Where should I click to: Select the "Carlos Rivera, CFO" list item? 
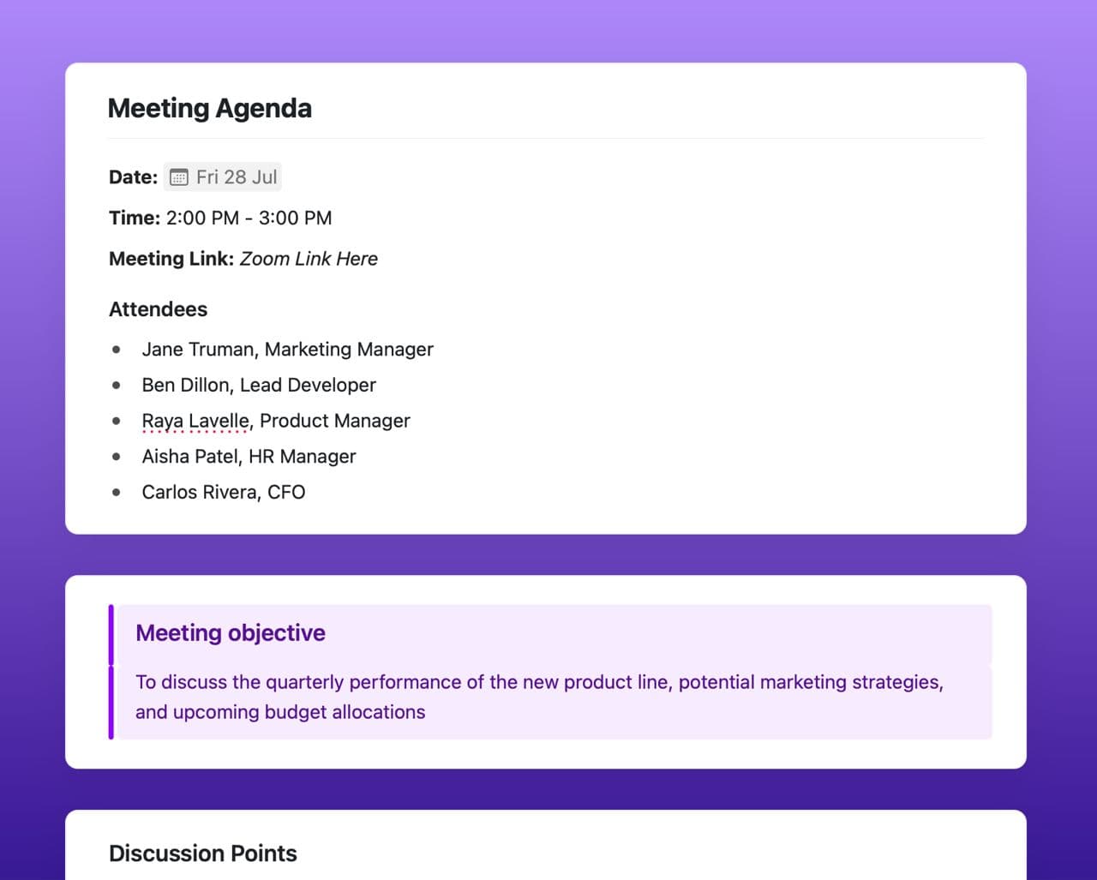(224, 493)
